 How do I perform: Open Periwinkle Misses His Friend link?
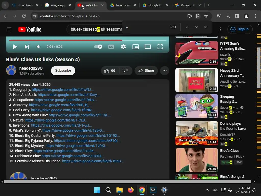pos(93,161)
